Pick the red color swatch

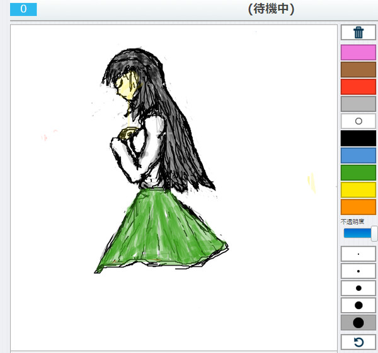[358, 87]
